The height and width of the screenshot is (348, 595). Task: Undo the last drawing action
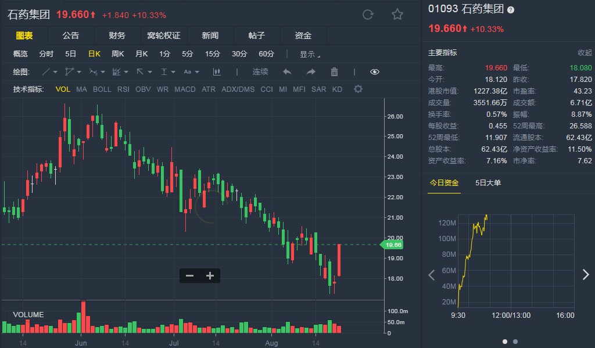click(286, 72)
